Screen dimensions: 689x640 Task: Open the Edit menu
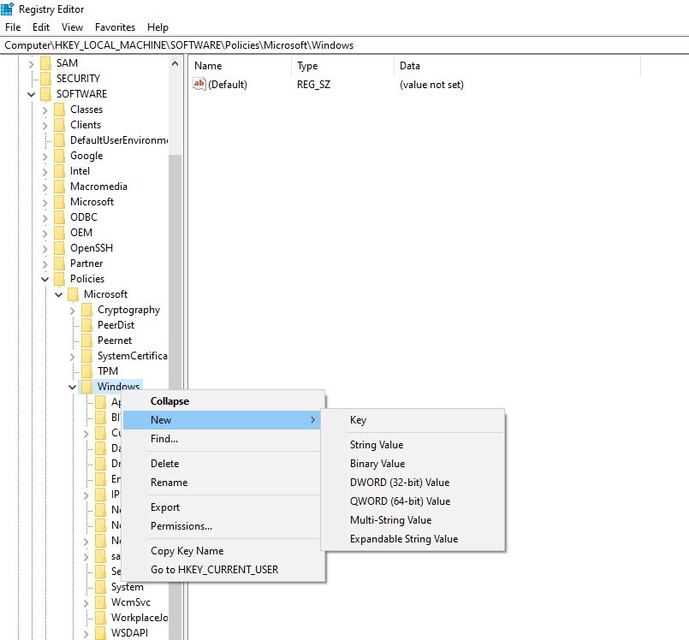point(41,27)
